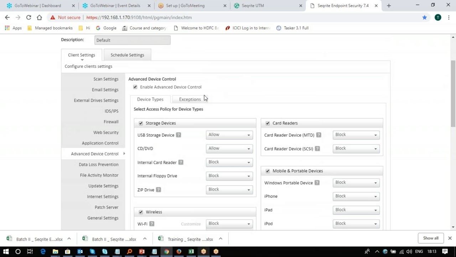Open CD/DVD policy dropdown
456x257 pixels.
pos(229,148)
